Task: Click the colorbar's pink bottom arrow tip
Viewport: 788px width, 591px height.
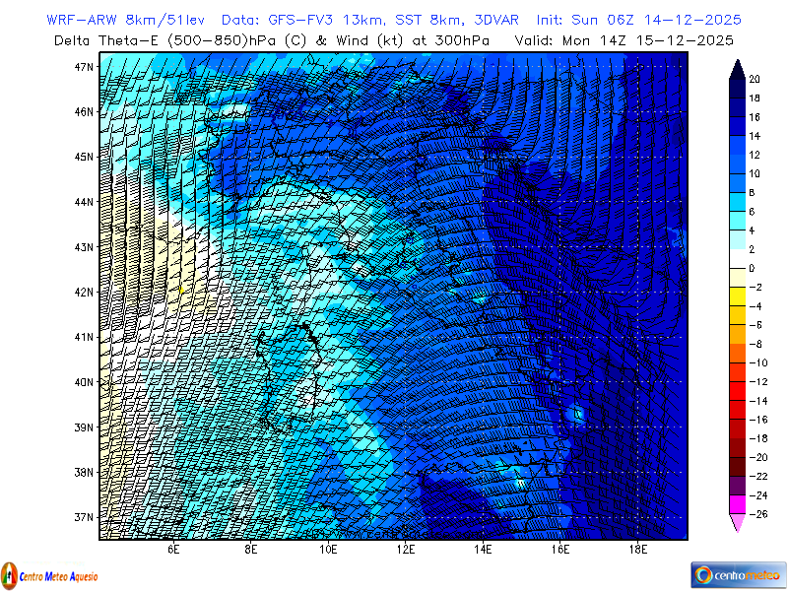Action: [737, 530]
